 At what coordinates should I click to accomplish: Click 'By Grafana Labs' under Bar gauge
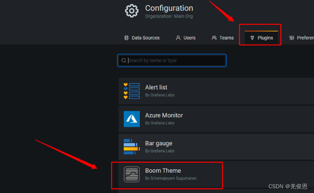[x=160, y=151]
